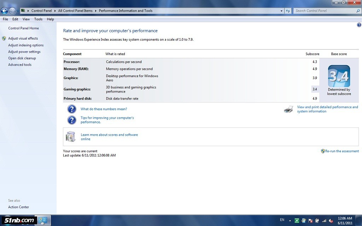Viewport: 362px width, 226px height.
Task: Open the View menu
Action: (26, 19)
